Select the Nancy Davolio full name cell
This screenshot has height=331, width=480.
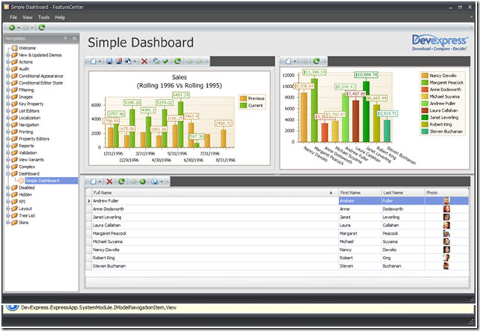(215, 250)
